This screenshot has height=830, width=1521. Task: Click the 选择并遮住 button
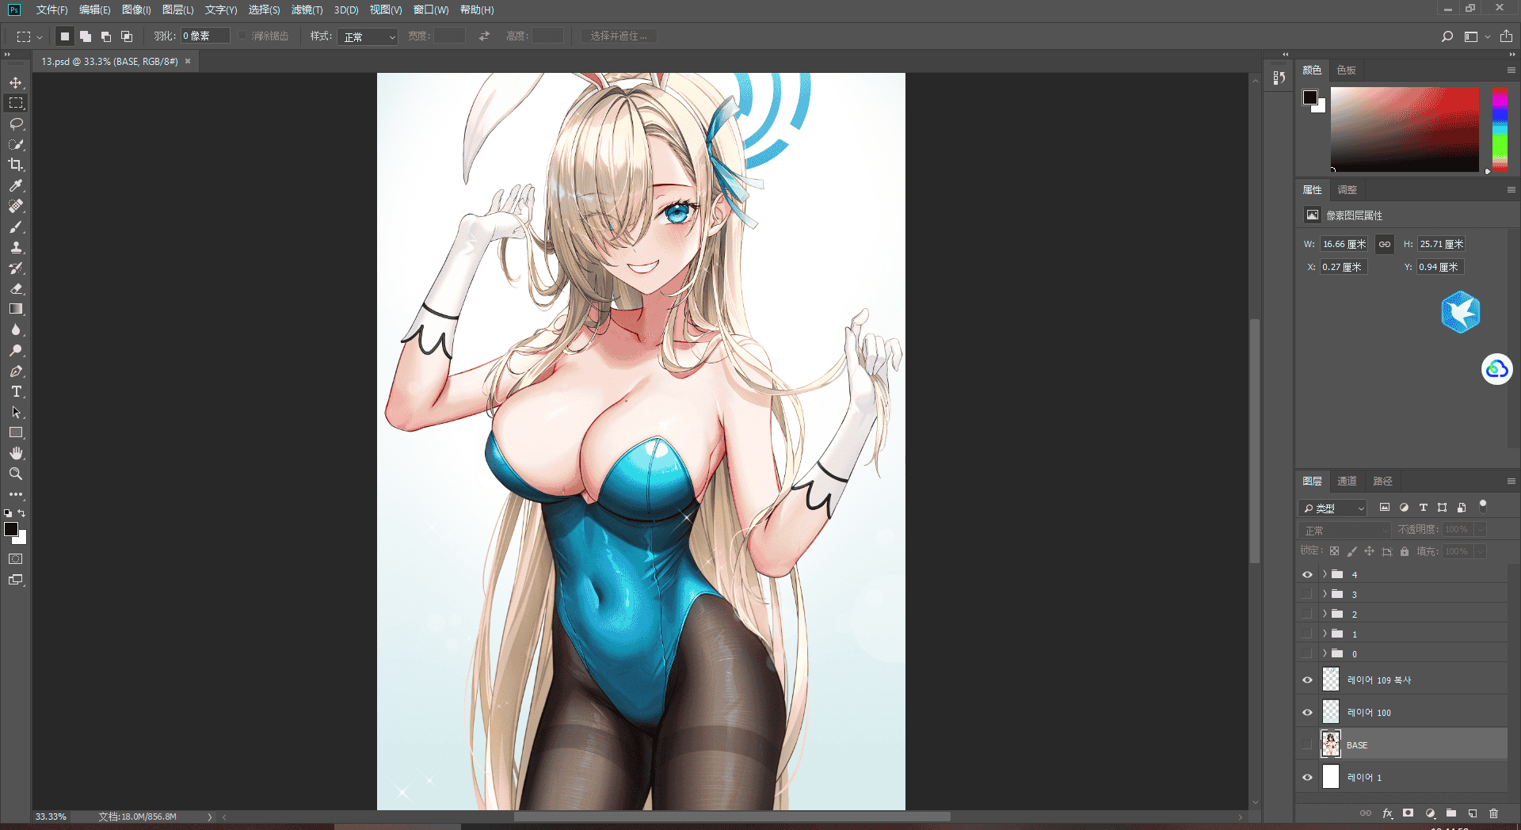618,36
